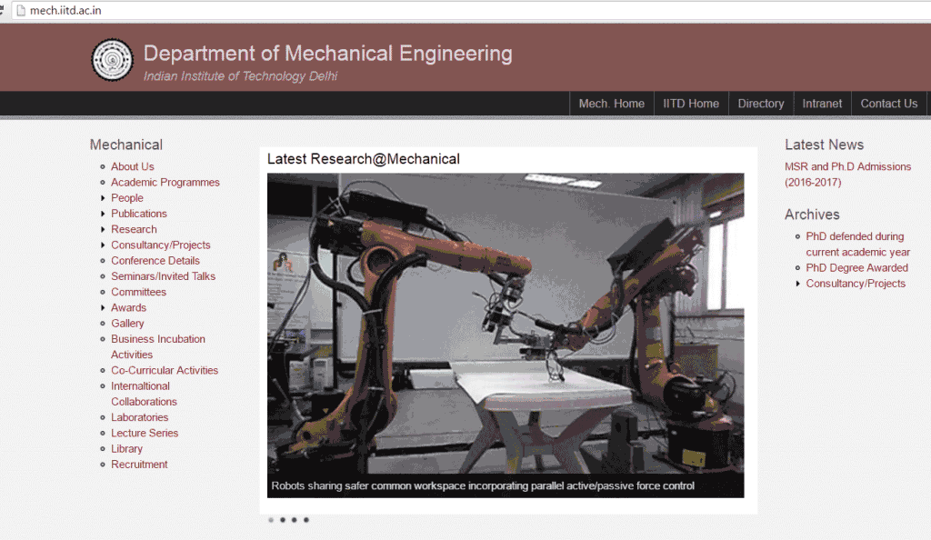Click the Mechanical sidebar heading
Image resolution: width=931 pixels, height=540 pixels.
[x=125, y=145]
